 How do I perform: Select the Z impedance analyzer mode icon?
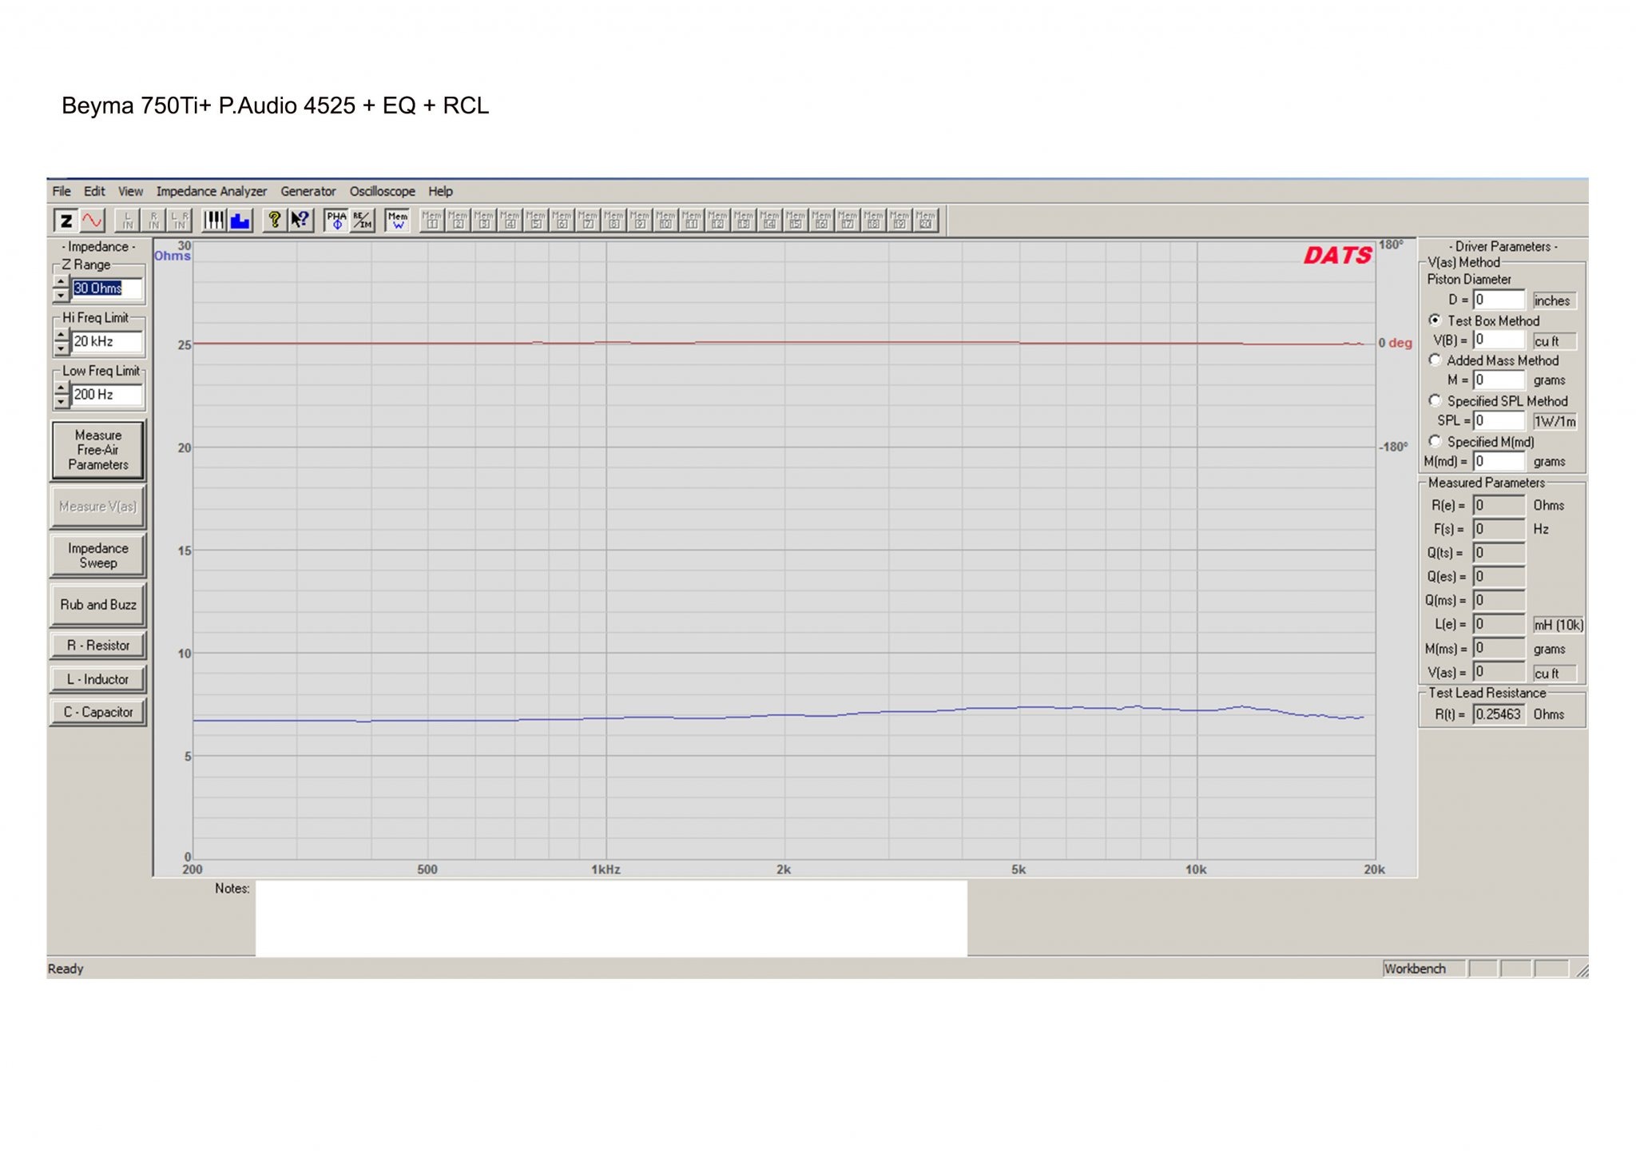pos(66,221)
